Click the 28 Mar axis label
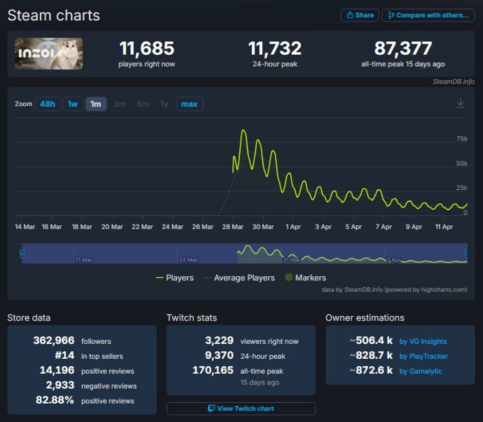The image size is (483, 422). point(232,227)
